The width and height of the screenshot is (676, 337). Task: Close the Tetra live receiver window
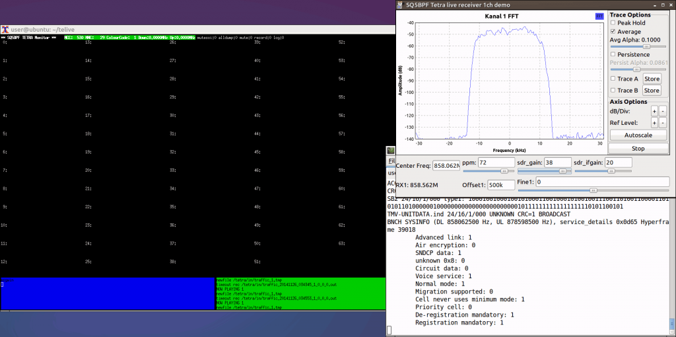point(669,5)
